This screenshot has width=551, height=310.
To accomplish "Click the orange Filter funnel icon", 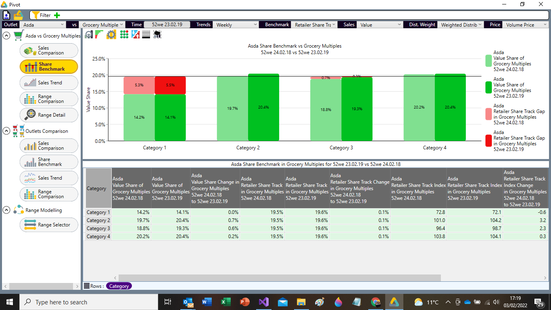I will point(35,15).
